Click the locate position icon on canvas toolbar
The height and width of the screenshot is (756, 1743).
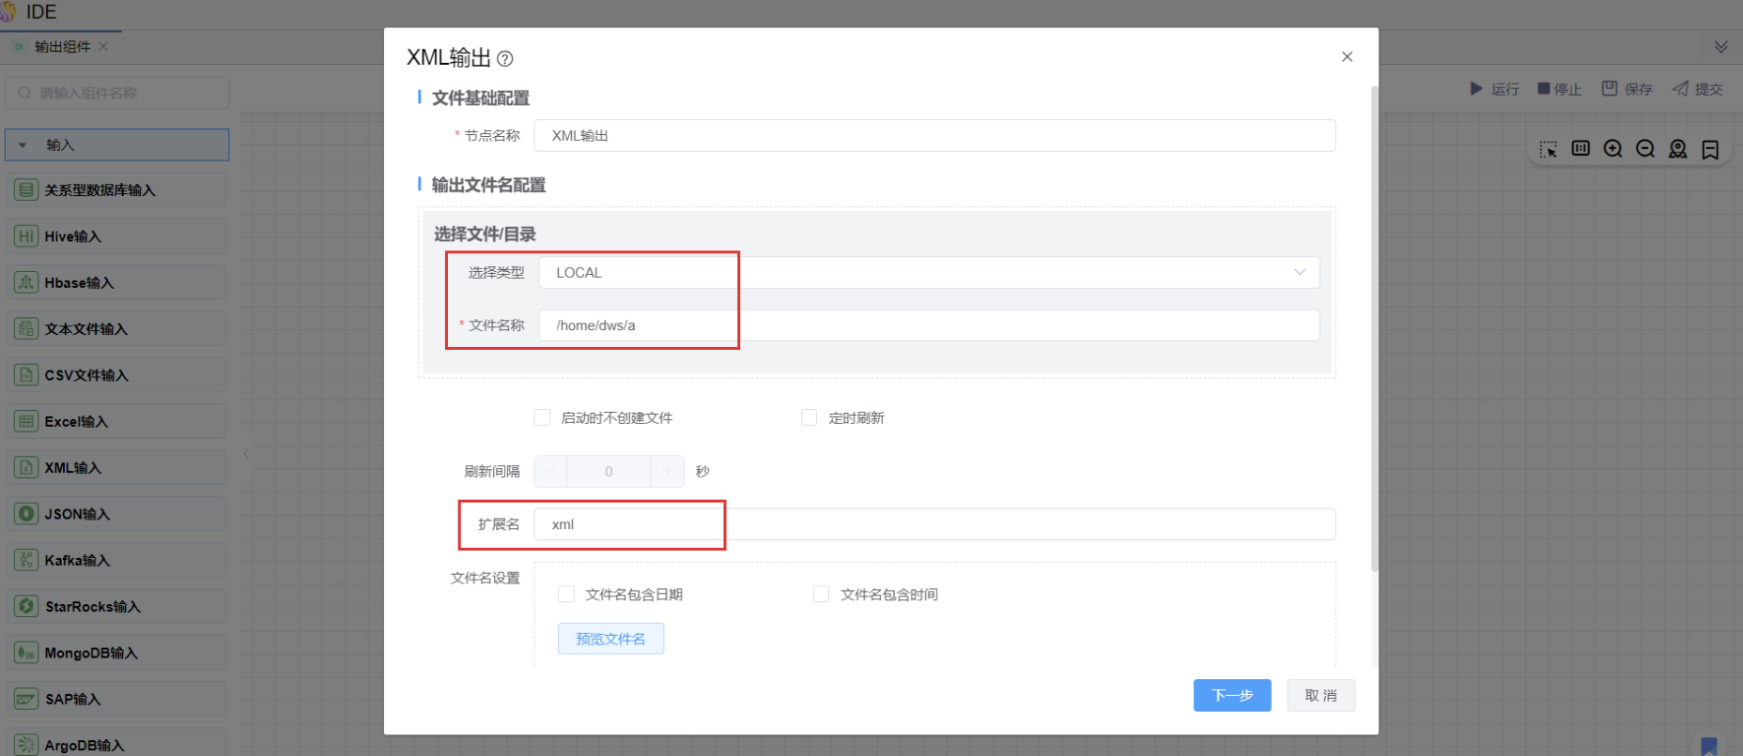[x=1677, y=149]
